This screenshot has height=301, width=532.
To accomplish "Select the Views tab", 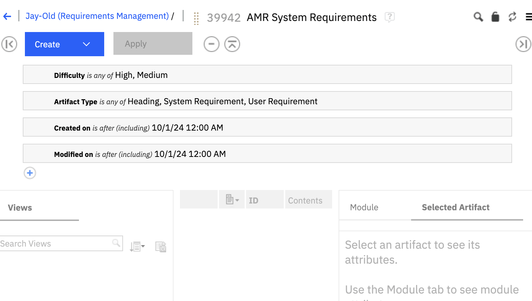I will pos(20,208).
